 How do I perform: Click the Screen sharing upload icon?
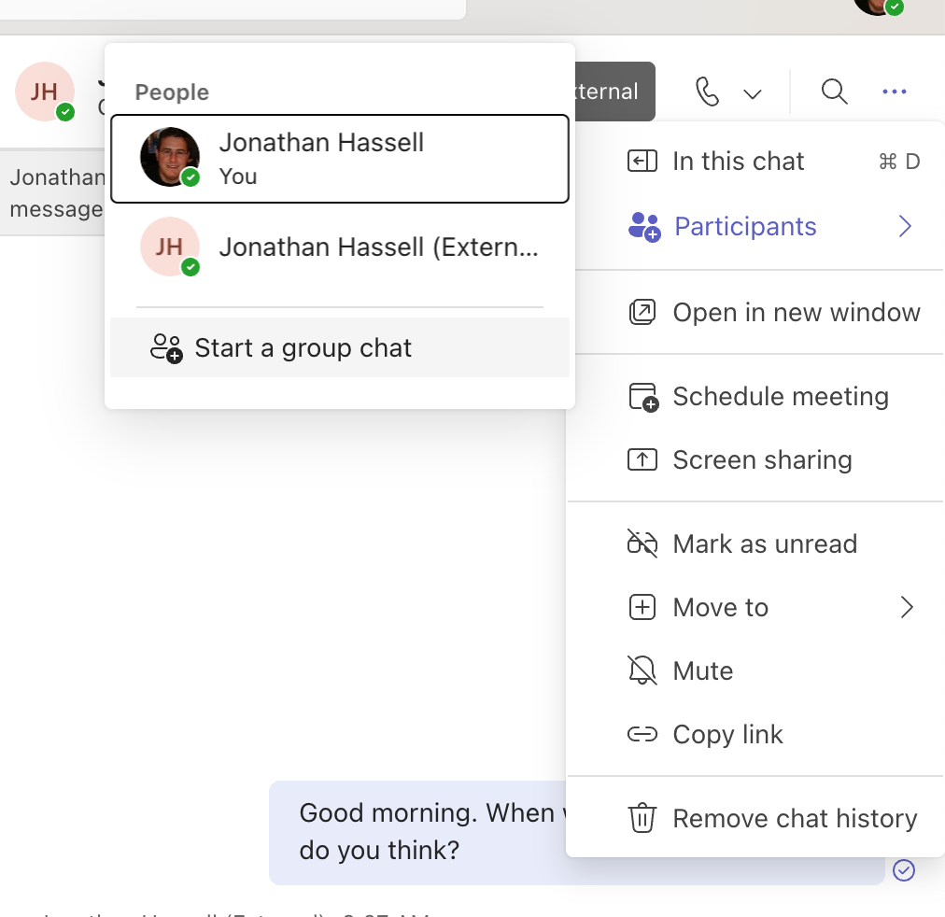point(642,459)
